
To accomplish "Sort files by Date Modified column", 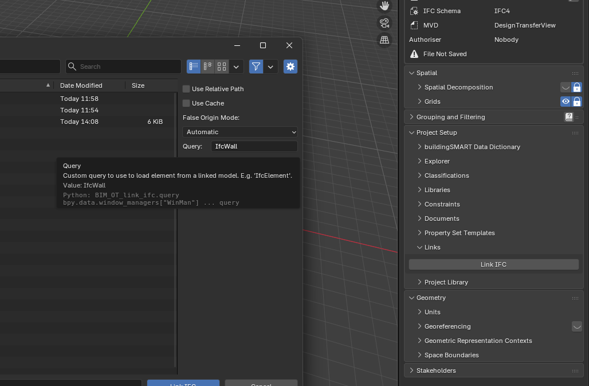I will point(81,85).
